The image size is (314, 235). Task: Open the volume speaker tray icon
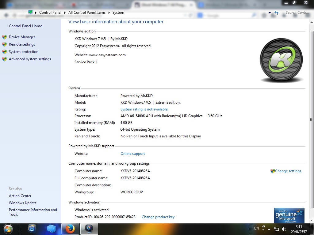coord(284,229)
